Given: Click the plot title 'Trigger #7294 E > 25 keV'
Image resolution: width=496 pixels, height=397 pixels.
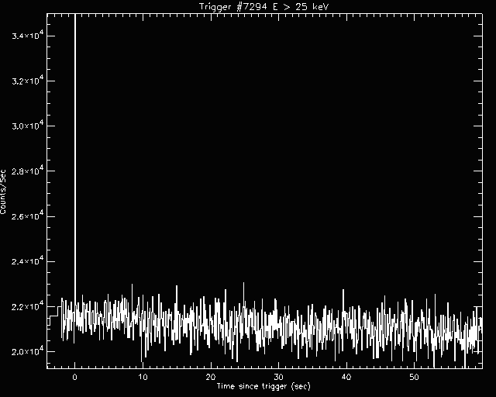Looking at the screenshot, I should 264,6.
